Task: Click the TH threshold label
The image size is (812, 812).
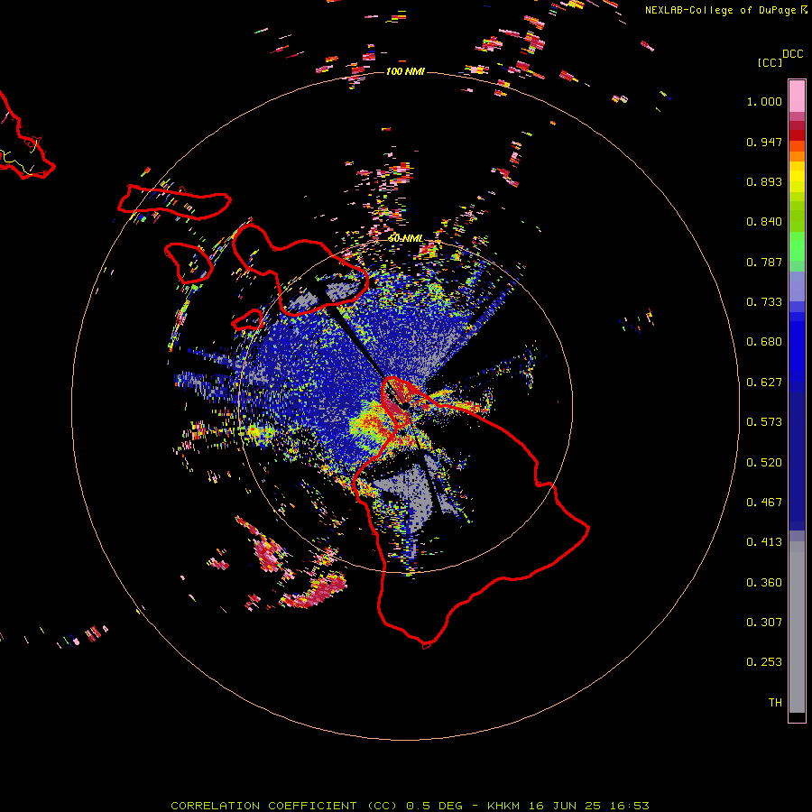Action: [x=775, y=703]
